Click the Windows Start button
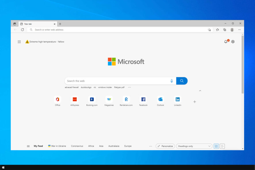The width and height of the screenshot is (255, 170). click(3, 167)
